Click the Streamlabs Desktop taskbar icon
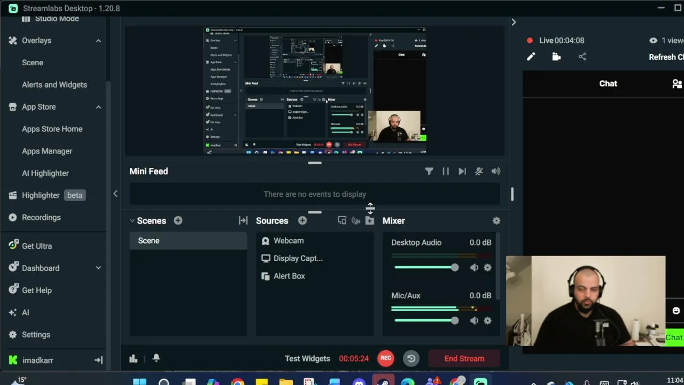Screen dimensions: 684x385 pyautogui.click(x=480, y=382)
